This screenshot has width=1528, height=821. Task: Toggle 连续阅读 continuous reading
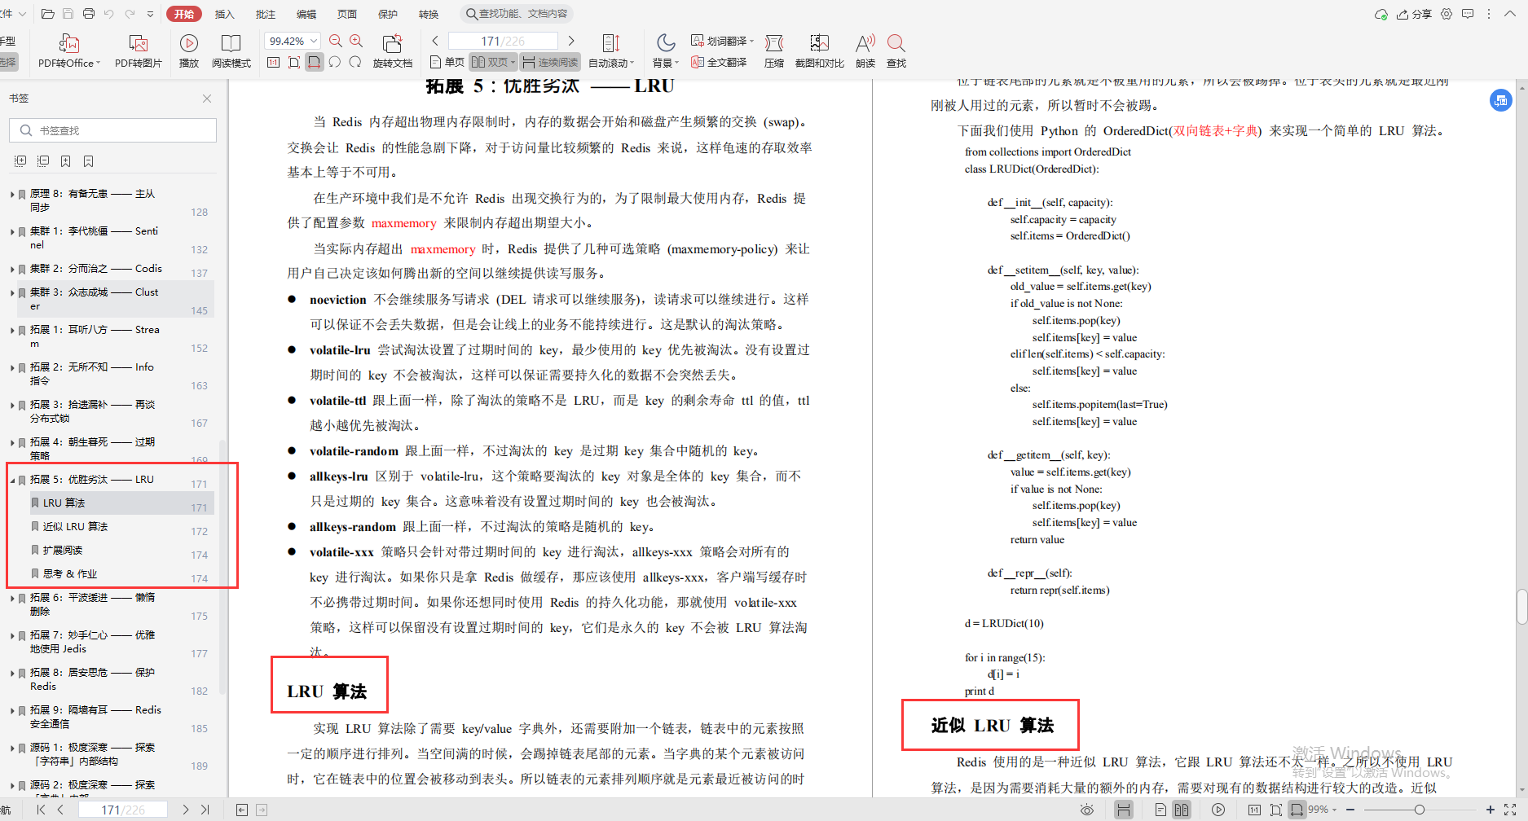[550, 62]
